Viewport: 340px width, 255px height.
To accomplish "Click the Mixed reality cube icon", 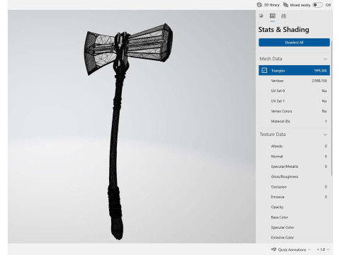I will pos(285,5).
